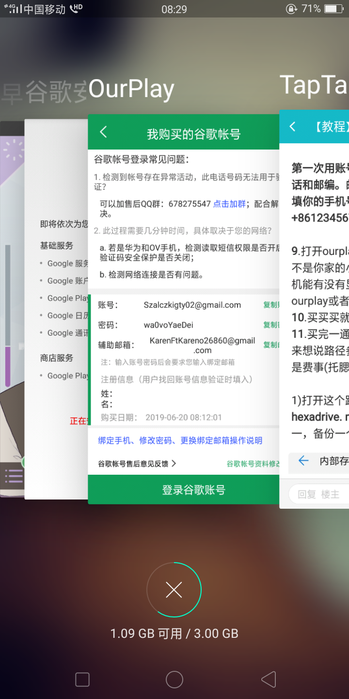Tap the rotation lock status icon

(292, 8)
